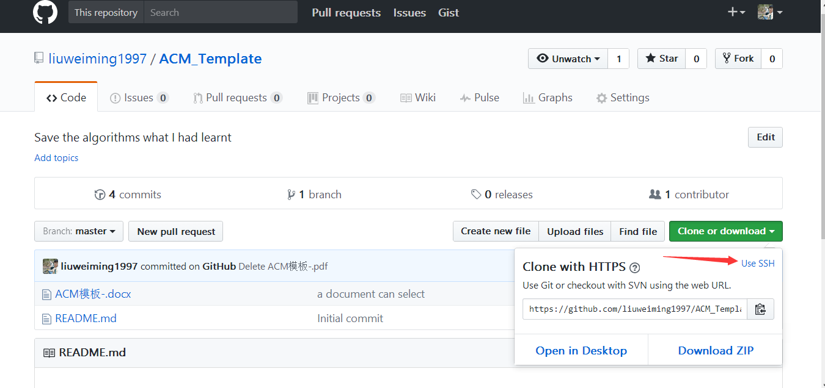
Task: Open the 'Initial commit' message link
Action: pos(350,318)
